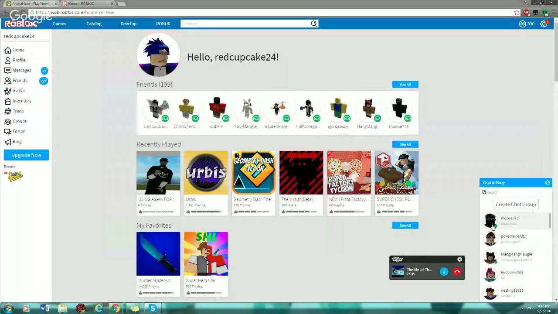The image size is (558, 314).
Task: Open the Profile sidebar icon
Action: [8, 60]
